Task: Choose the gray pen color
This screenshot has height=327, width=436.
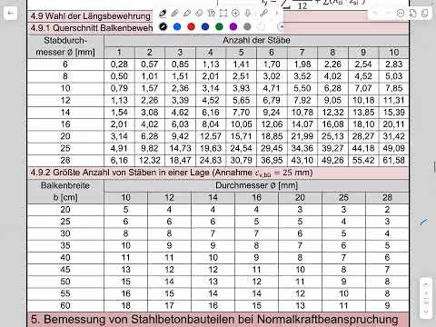Action: [247, 26]
